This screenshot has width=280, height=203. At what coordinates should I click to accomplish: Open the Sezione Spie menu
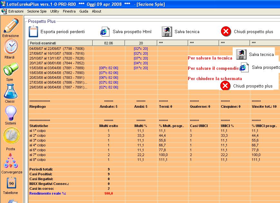37,11
